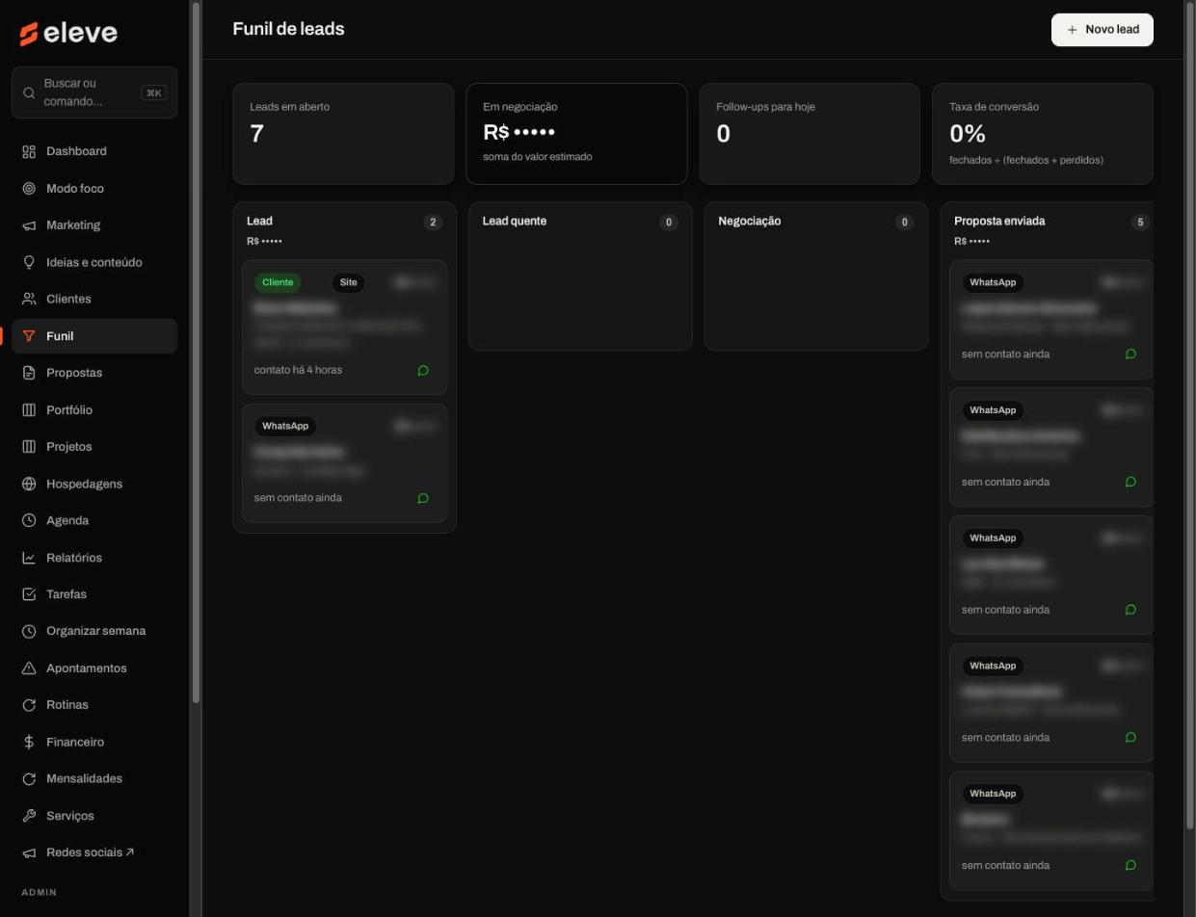
Task: Click the Tarefas checkbox icon
Action: point(29,594)
